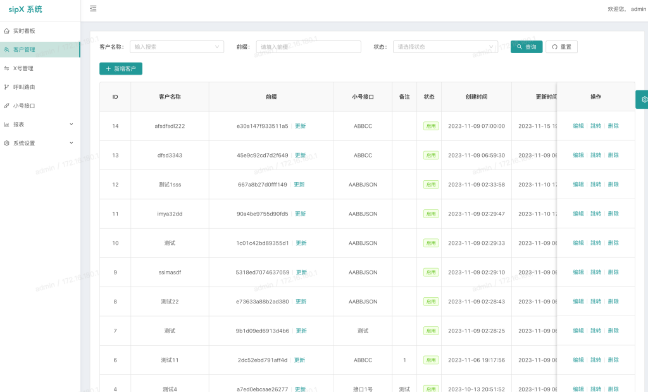The image size is (648, 392).
Task: Click 更新 for prefix 45e9c92cd7d2f649
Action: (301, 156)
